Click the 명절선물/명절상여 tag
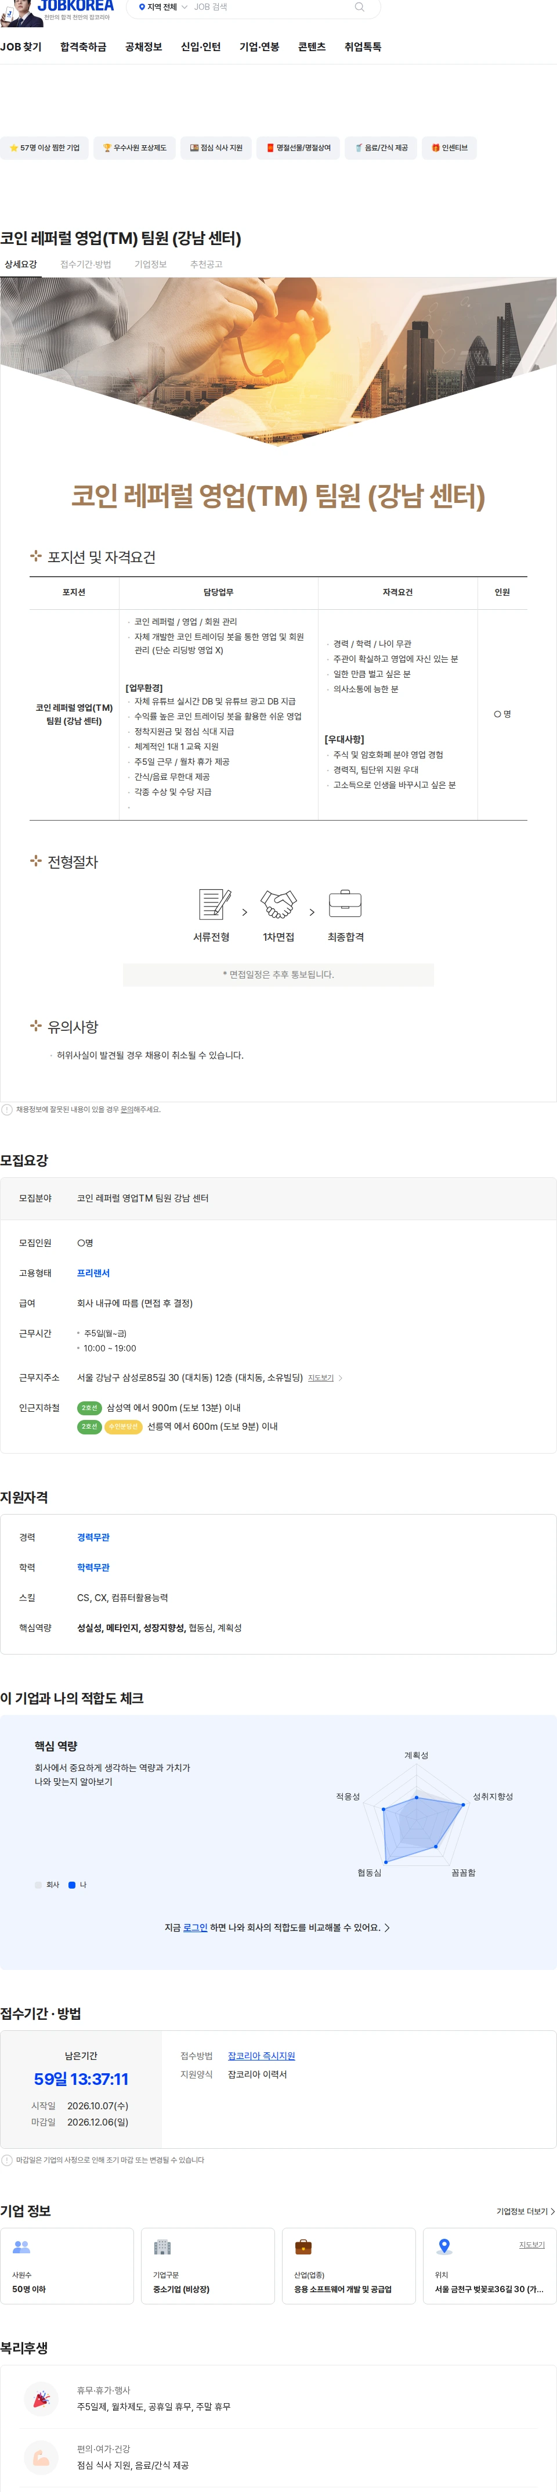The image size is (557, 2492). point(299,148)
